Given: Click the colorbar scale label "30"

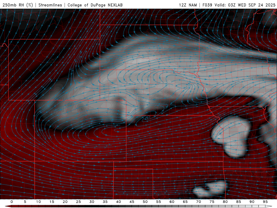Looking at the screenshot, I should (x=92, y=202).
